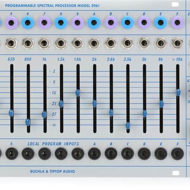Click the blue jack labeled 8
The width and height of the screenshot is (190, 190).
pyautogui.click(x=61, y=23)
